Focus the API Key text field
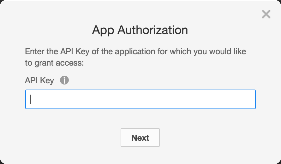 [140, 99]
